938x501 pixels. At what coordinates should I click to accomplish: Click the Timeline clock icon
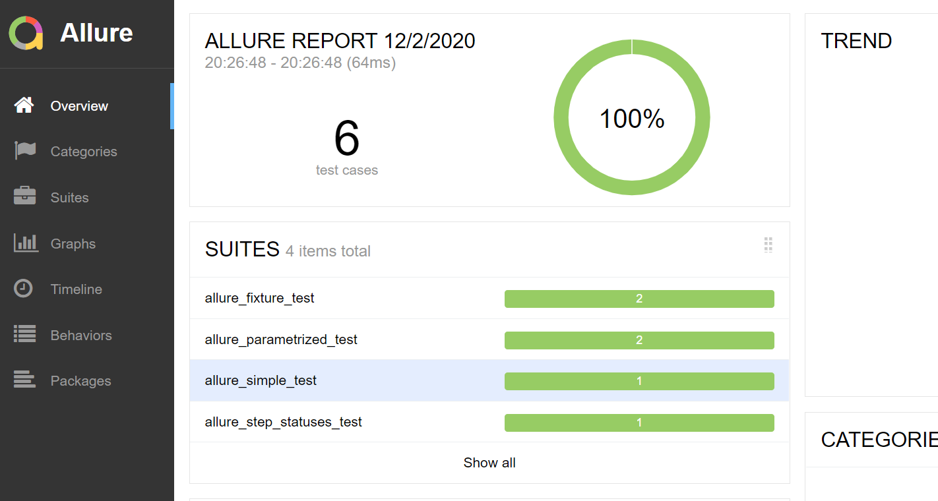point(24,289)
